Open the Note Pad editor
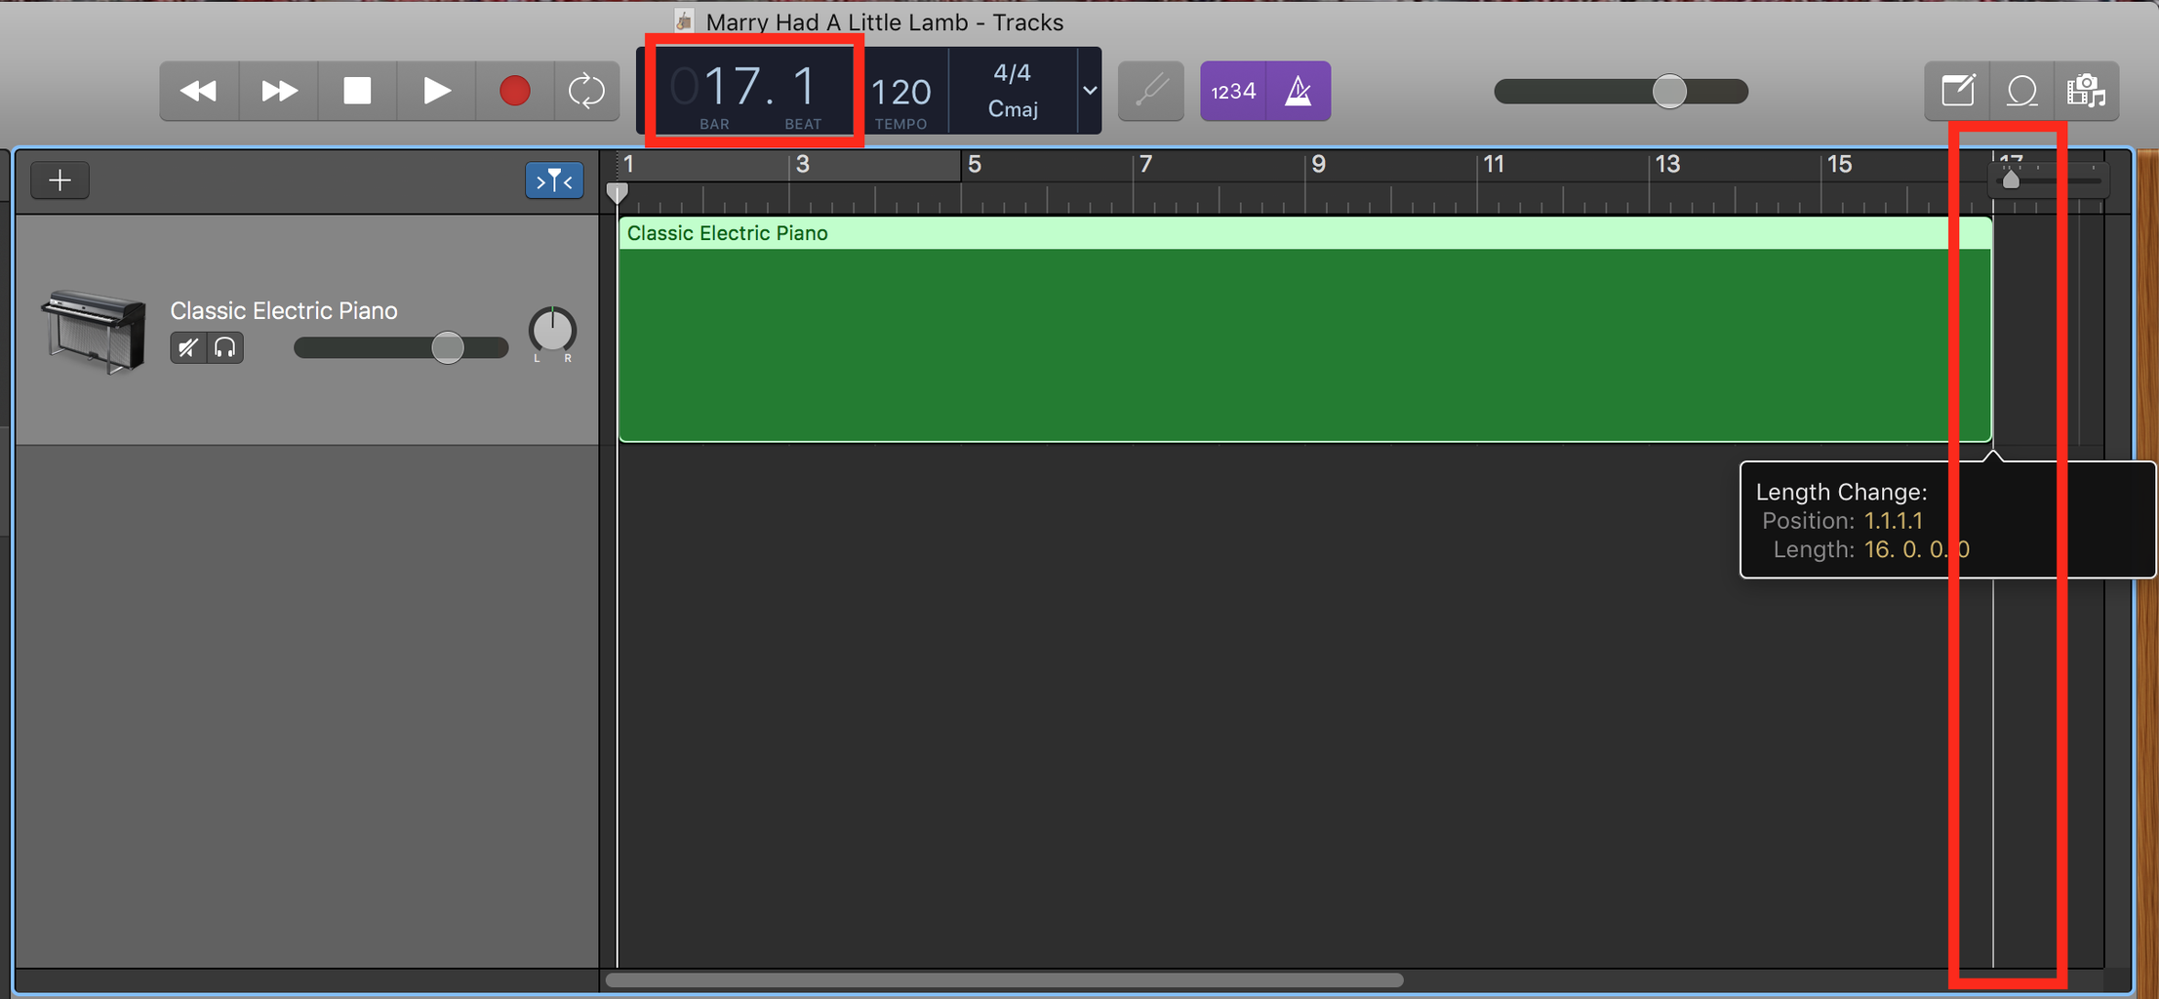Screen dimensions: 2159x999 tap(1960, 91)
